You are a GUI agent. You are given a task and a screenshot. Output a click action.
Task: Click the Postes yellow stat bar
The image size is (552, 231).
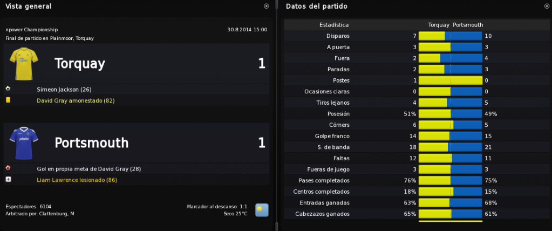pos(450,80)
